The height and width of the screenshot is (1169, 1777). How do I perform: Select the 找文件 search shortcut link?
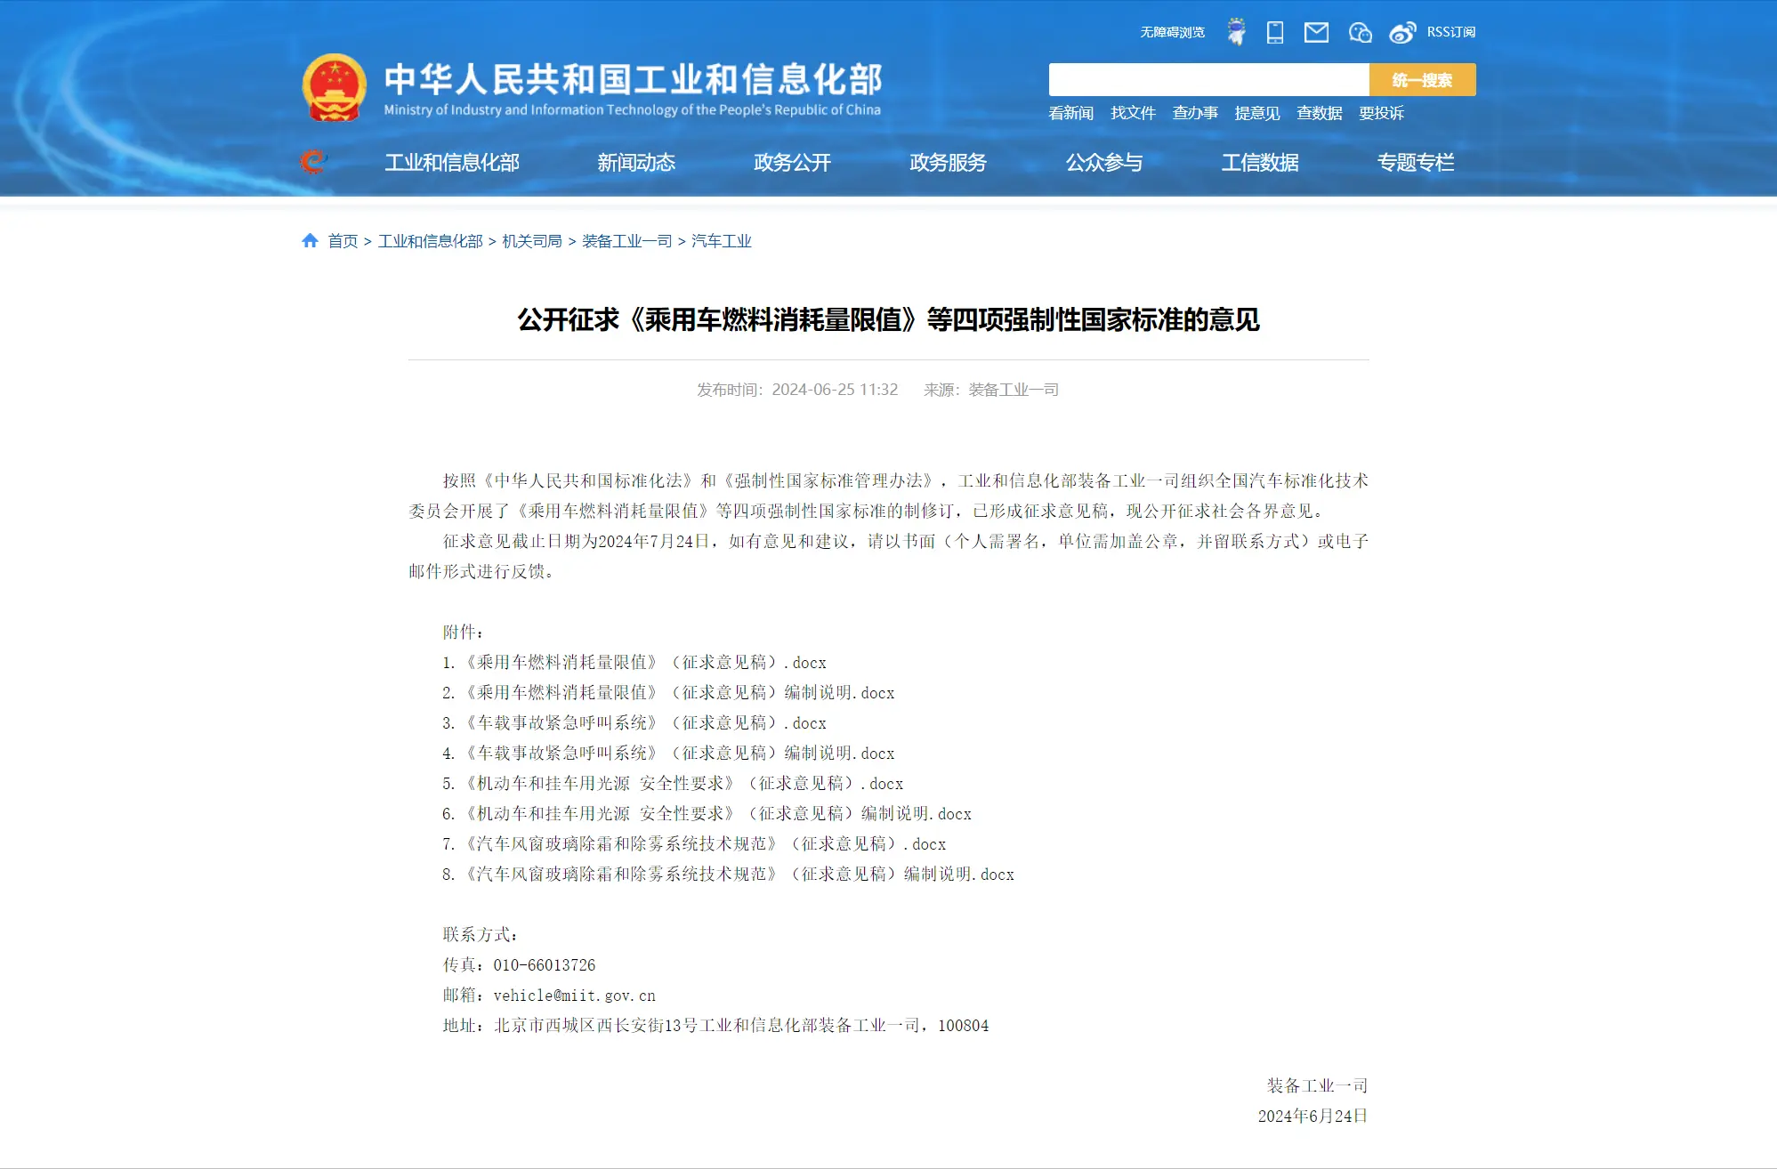coord(1133,113)
